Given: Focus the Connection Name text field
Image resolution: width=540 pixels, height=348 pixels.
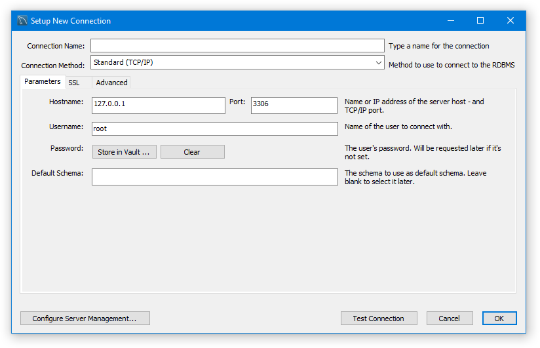Looking at the screenshot, I should (x=237, y=46).
